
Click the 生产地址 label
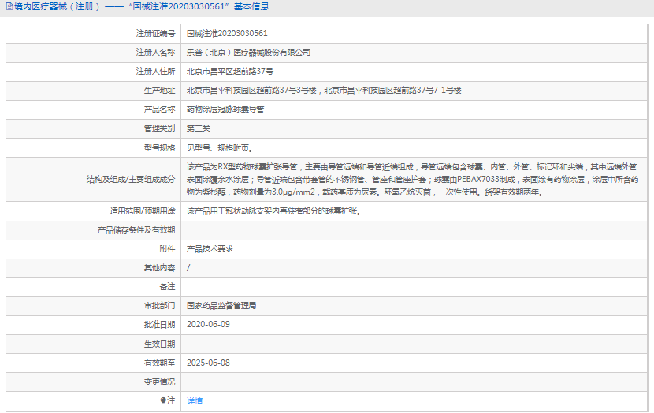pos(159,91)
